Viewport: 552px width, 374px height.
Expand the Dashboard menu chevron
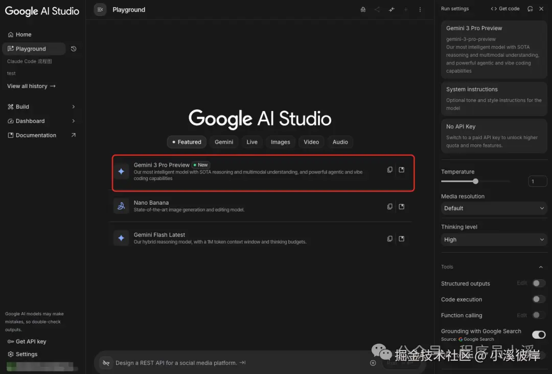73,121
